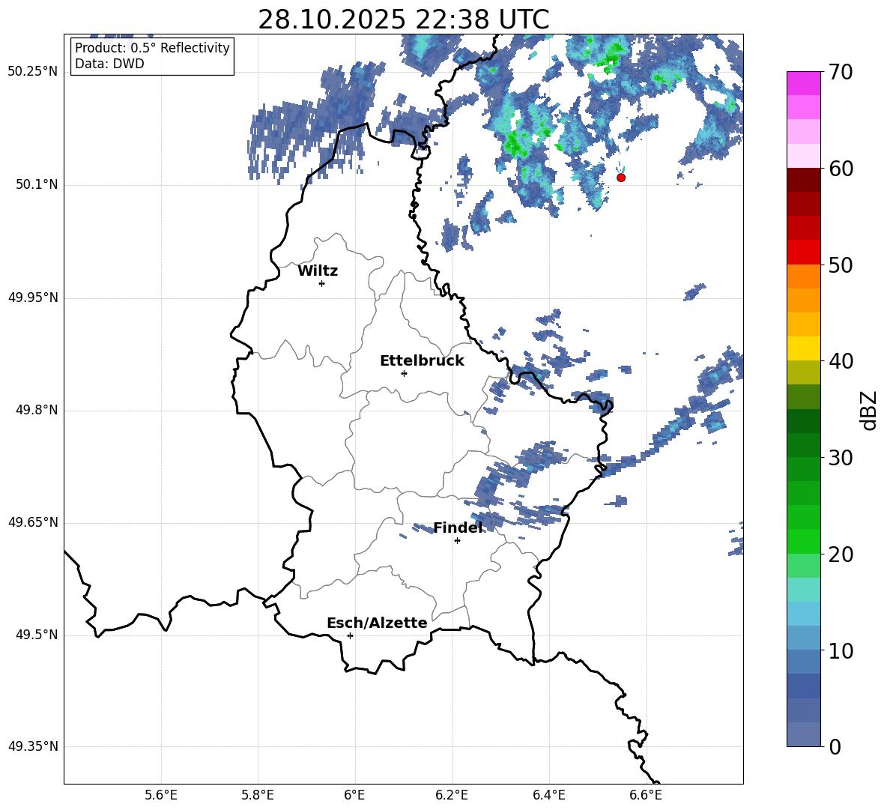
Task: Click the colorbar tick label 60
Action: point(841,169)
